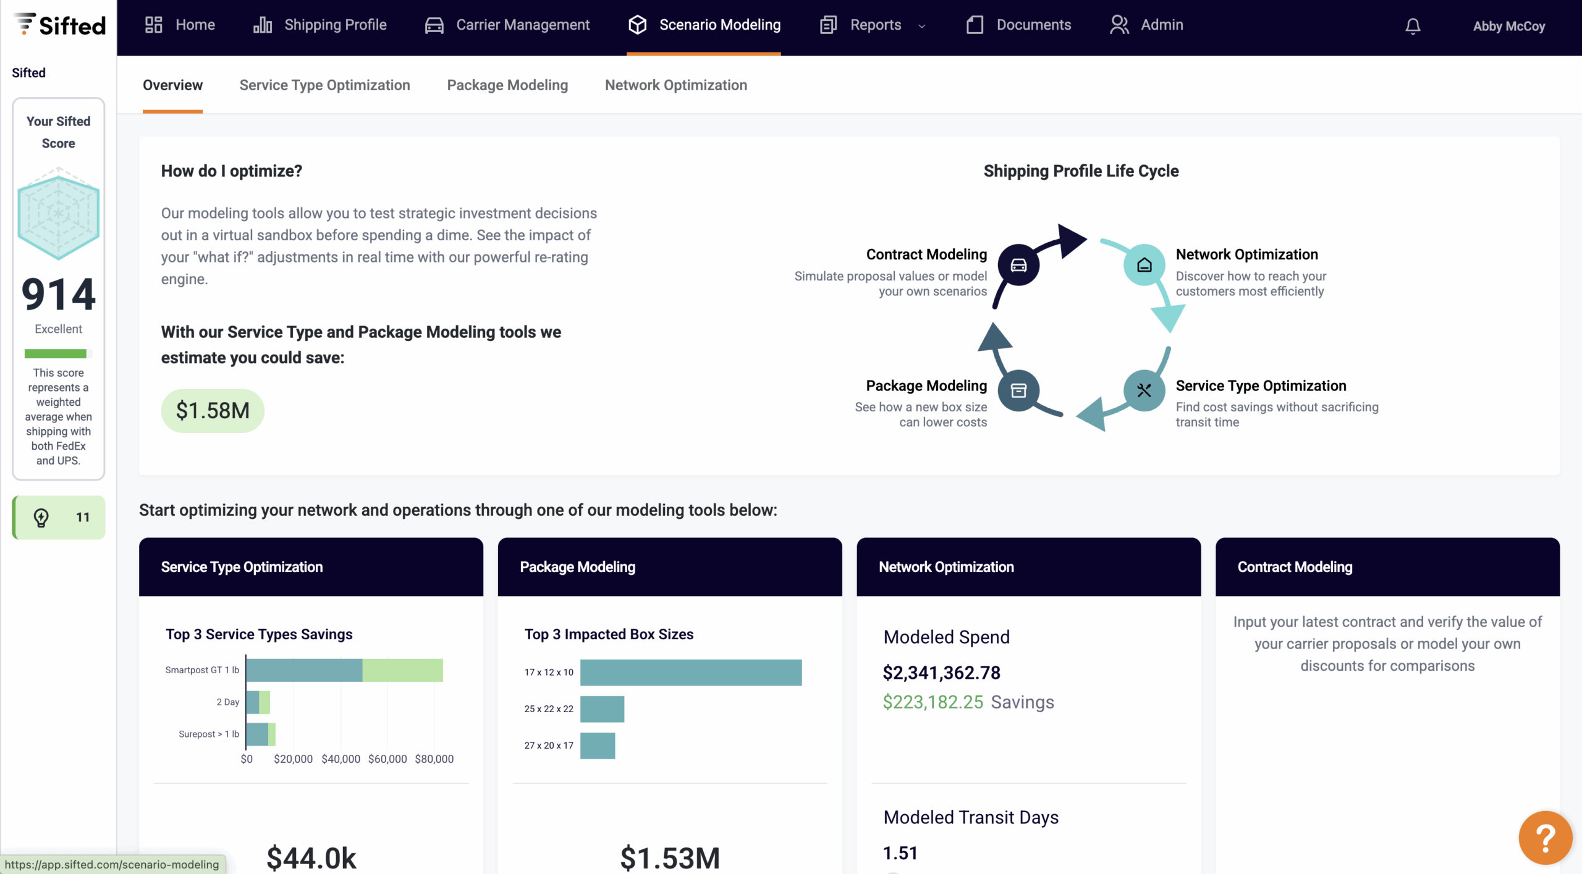This screenshot has height=874, width=1582.
Task: Click the lightbulb insights icon
Action: (x=41, y=518)
